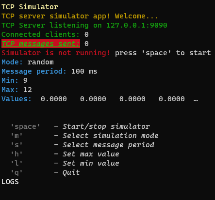The image size is (215, 200).
Task: Click the Max value 12
Action: (28, 90)
